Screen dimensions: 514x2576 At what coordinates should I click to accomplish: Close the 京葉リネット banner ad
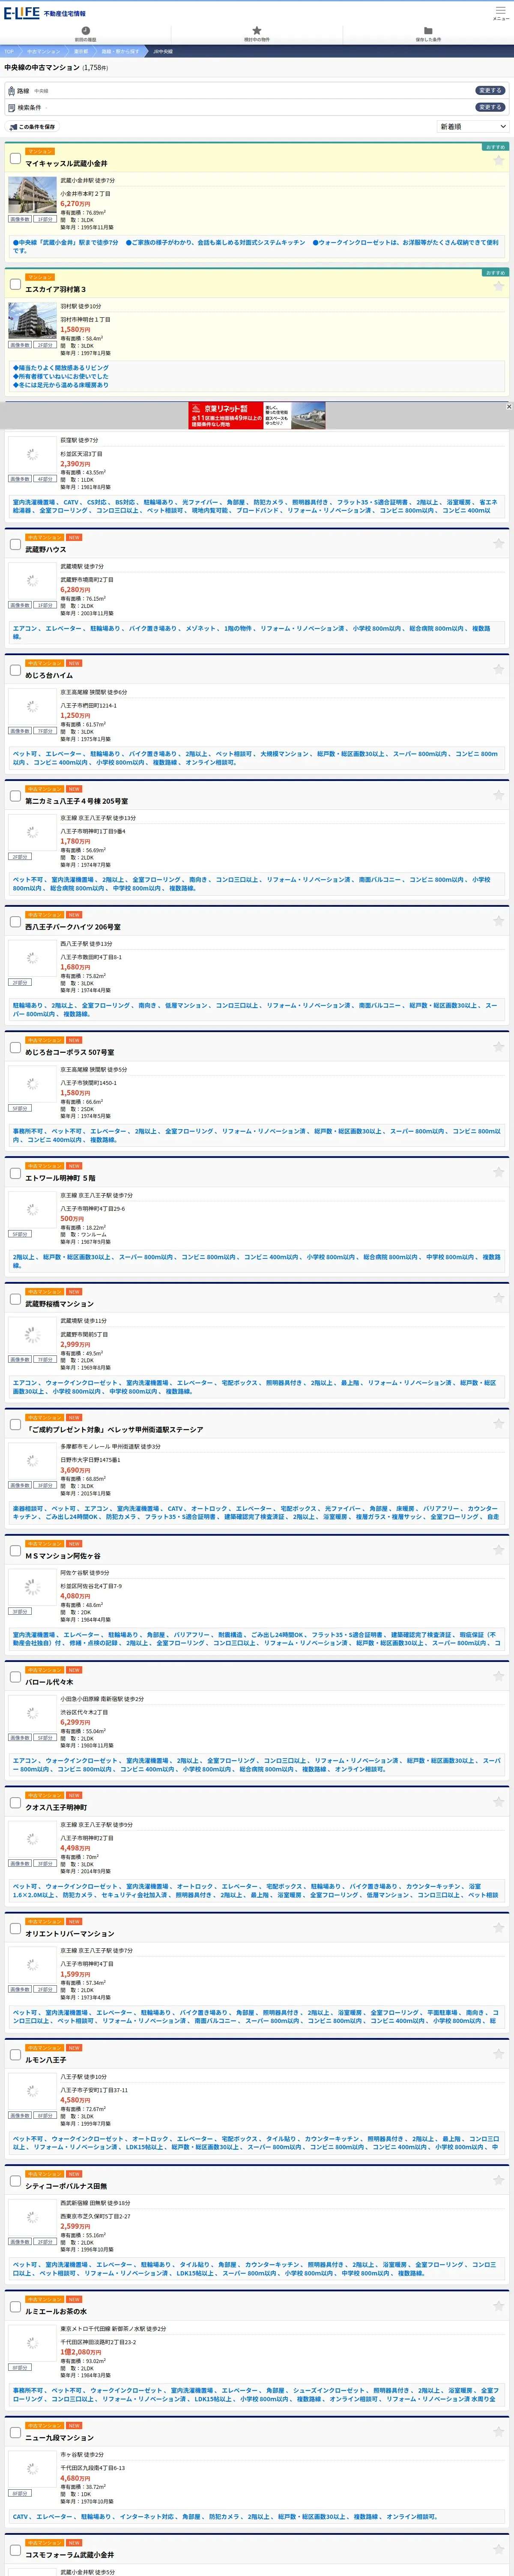coord(509,406)
